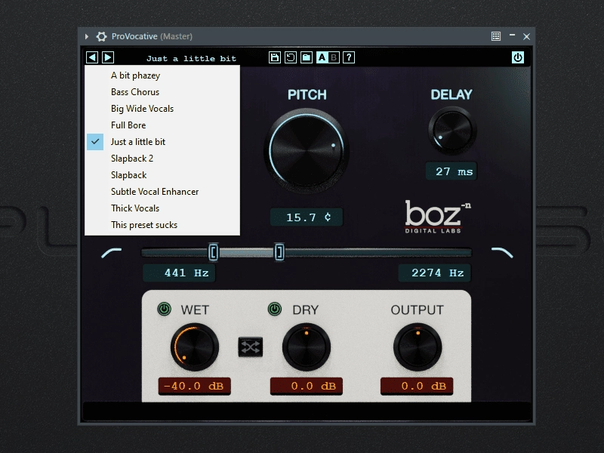Click the OUTPUT 0.0 dB value field

point(417,386)
